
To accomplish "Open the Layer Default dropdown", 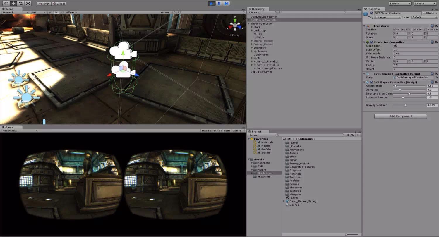I will 424,17.
